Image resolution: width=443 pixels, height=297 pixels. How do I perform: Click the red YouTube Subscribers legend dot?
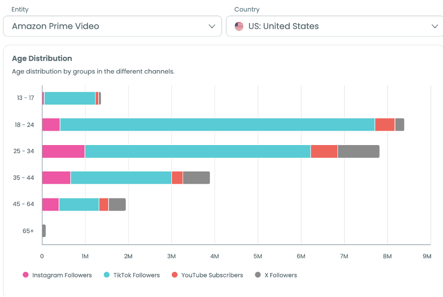[175, 275]
